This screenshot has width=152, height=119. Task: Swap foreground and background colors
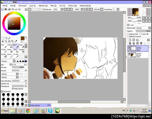[26, 37]
